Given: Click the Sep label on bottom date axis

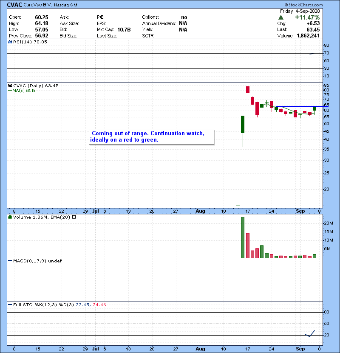Looking at the screenshot, I should click(x=300, y=349).
